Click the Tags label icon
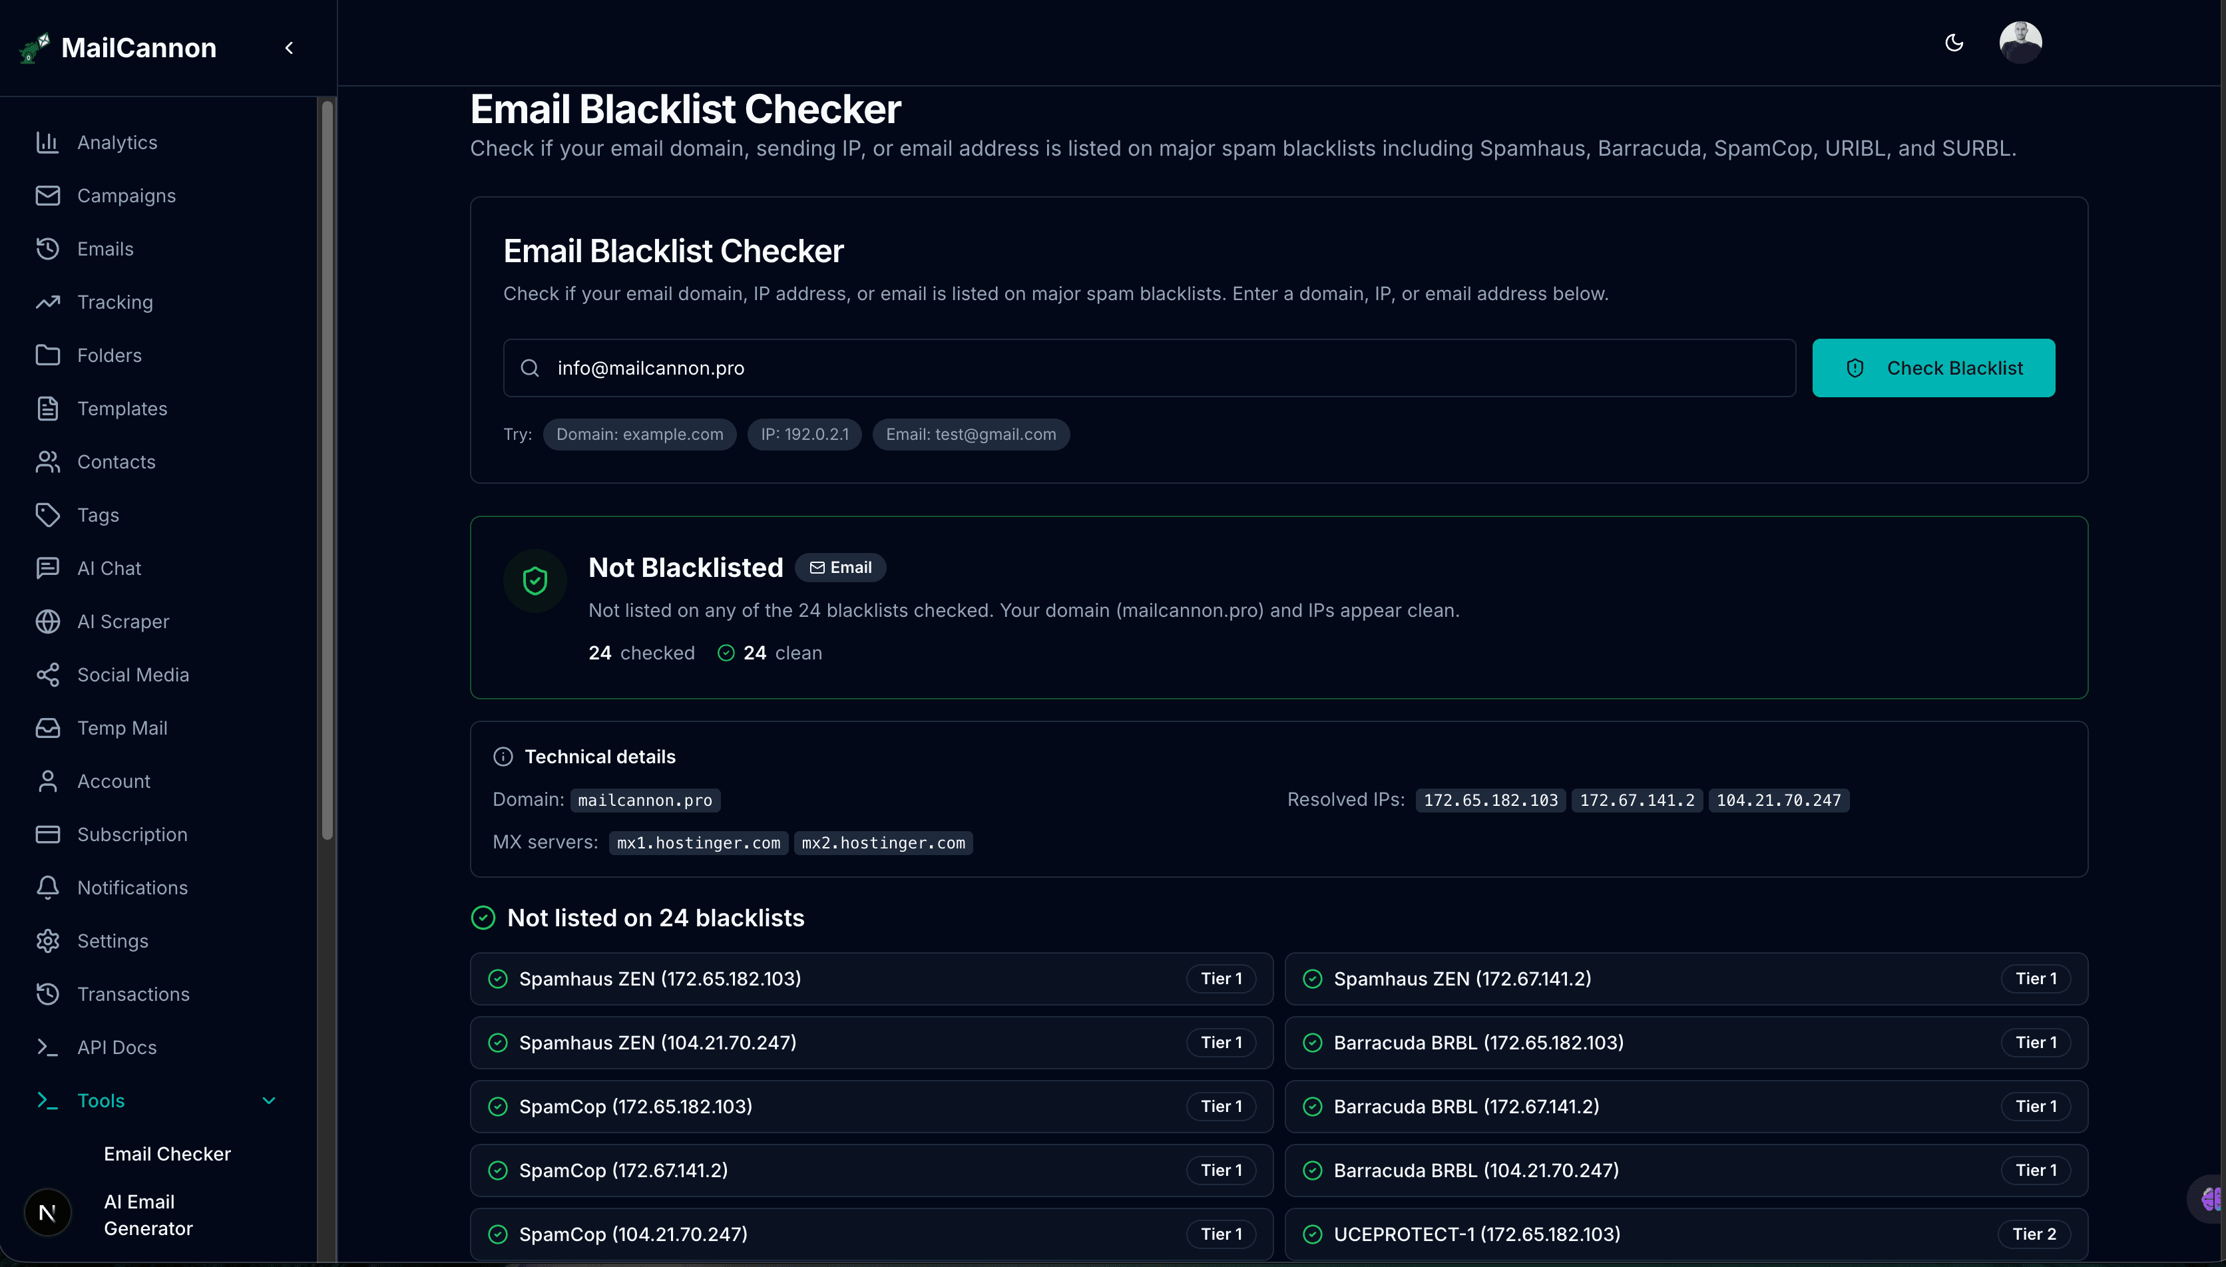Viewport: 2226px width, 1267px height. coord(48,515)
